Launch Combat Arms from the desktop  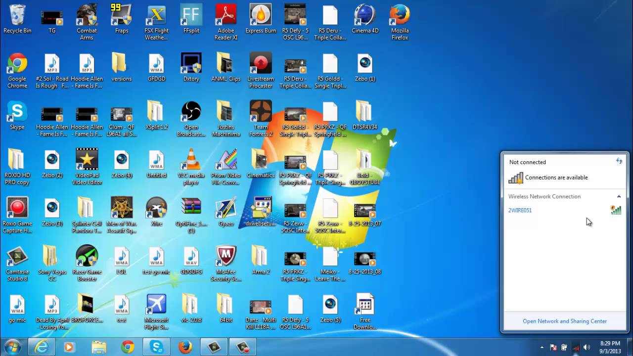pyautogui.click(x=87, y=22)
